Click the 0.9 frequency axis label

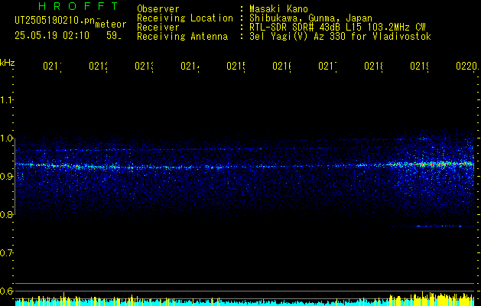point(7,177)
